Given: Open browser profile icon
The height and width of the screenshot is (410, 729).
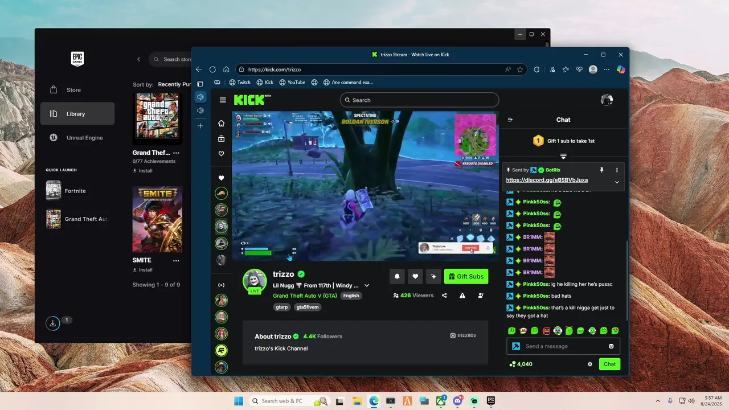Looking at the screenshot, I should point(593,69).
